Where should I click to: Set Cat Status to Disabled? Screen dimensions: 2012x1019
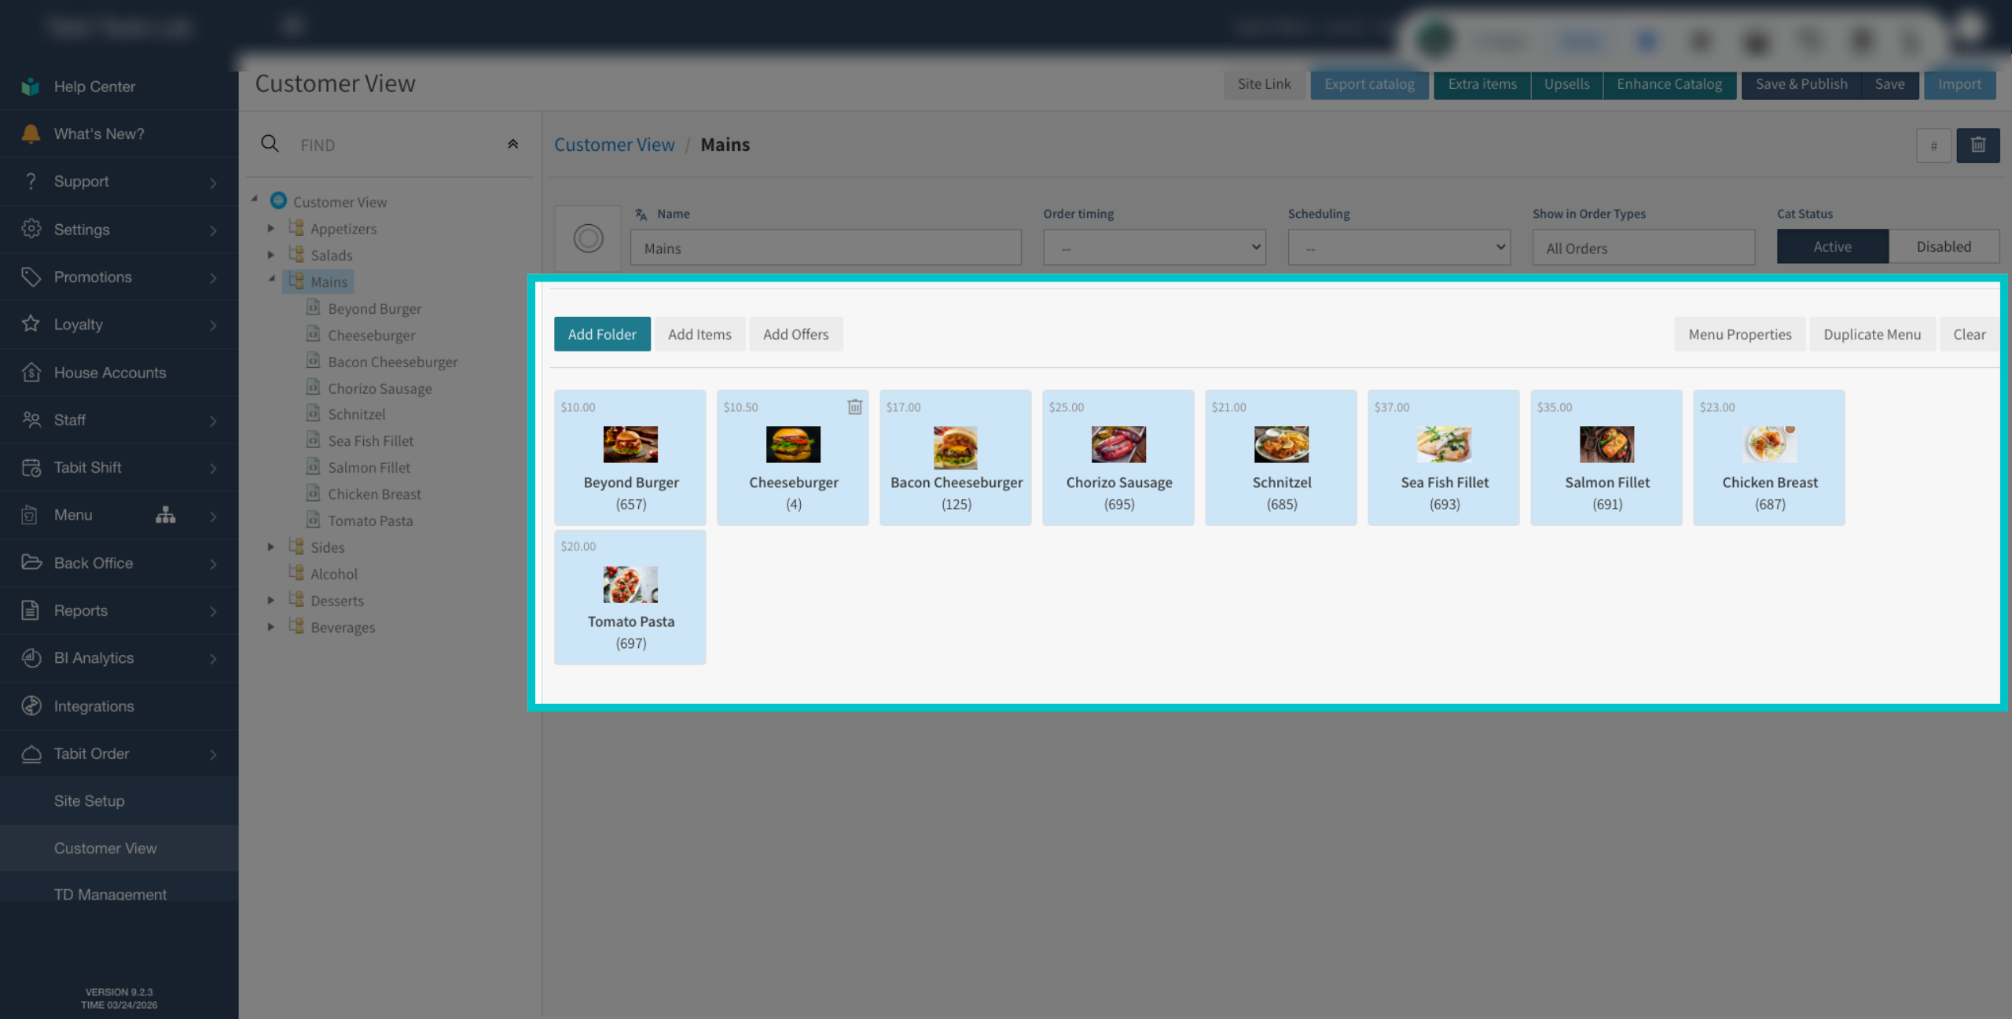[1943, 247]
